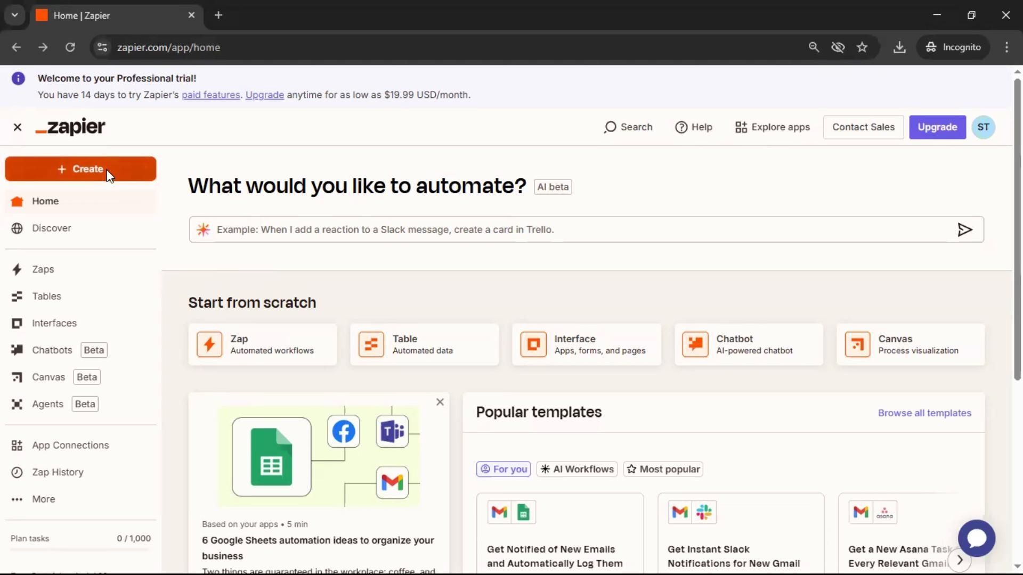Toggle the AI Workflows template filter
This screenshot has height=575, width=1023.
[577, 469]
